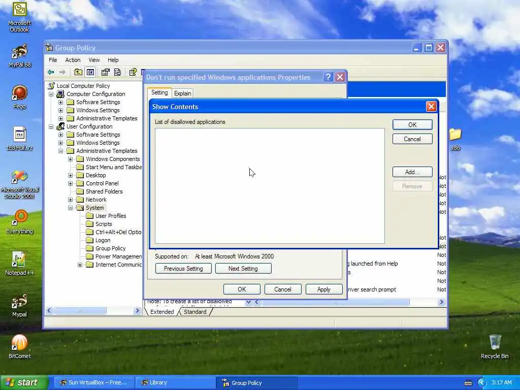Expand hidden tray icons with the arrow

pyautogui.click(x=481, y=383)
